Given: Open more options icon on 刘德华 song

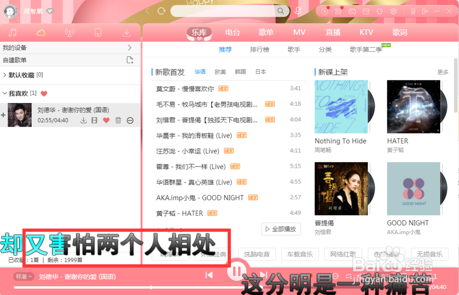Looking at the screenshot, I should click(130, 121).
